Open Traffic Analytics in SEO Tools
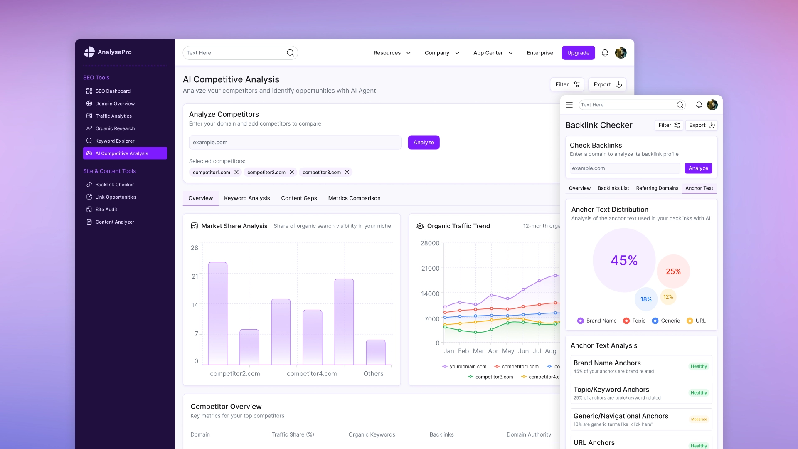798x449 pixels. click(x=113, y=116)
